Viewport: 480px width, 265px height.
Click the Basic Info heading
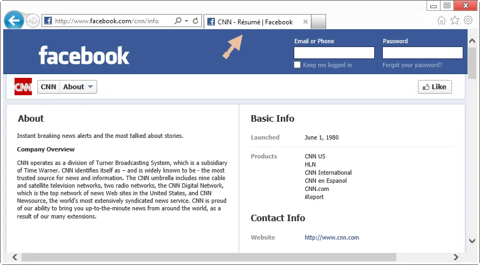pyautogui.click(x=273, y=118)
